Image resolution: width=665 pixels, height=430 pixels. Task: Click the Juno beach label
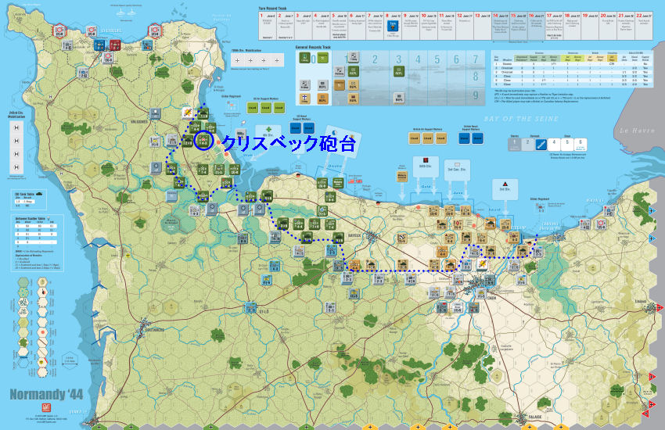[x=458, y=193]
